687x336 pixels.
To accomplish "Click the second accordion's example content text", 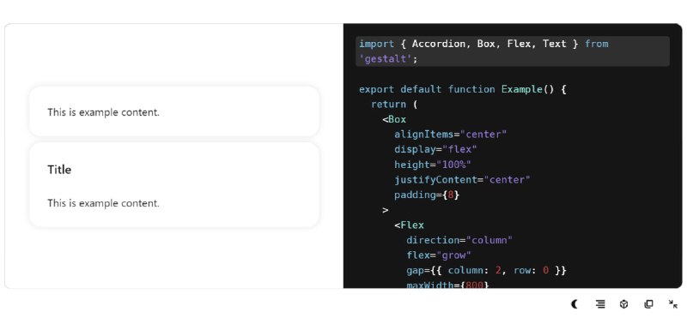I will pos(103,203).
